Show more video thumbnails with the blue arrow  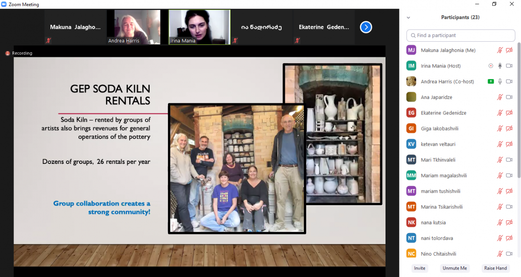(x=366, y=27)
